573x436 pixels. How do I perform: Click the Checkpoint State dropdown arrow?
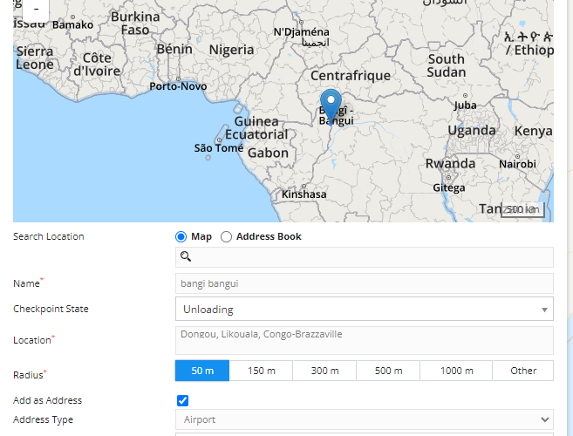544,310
